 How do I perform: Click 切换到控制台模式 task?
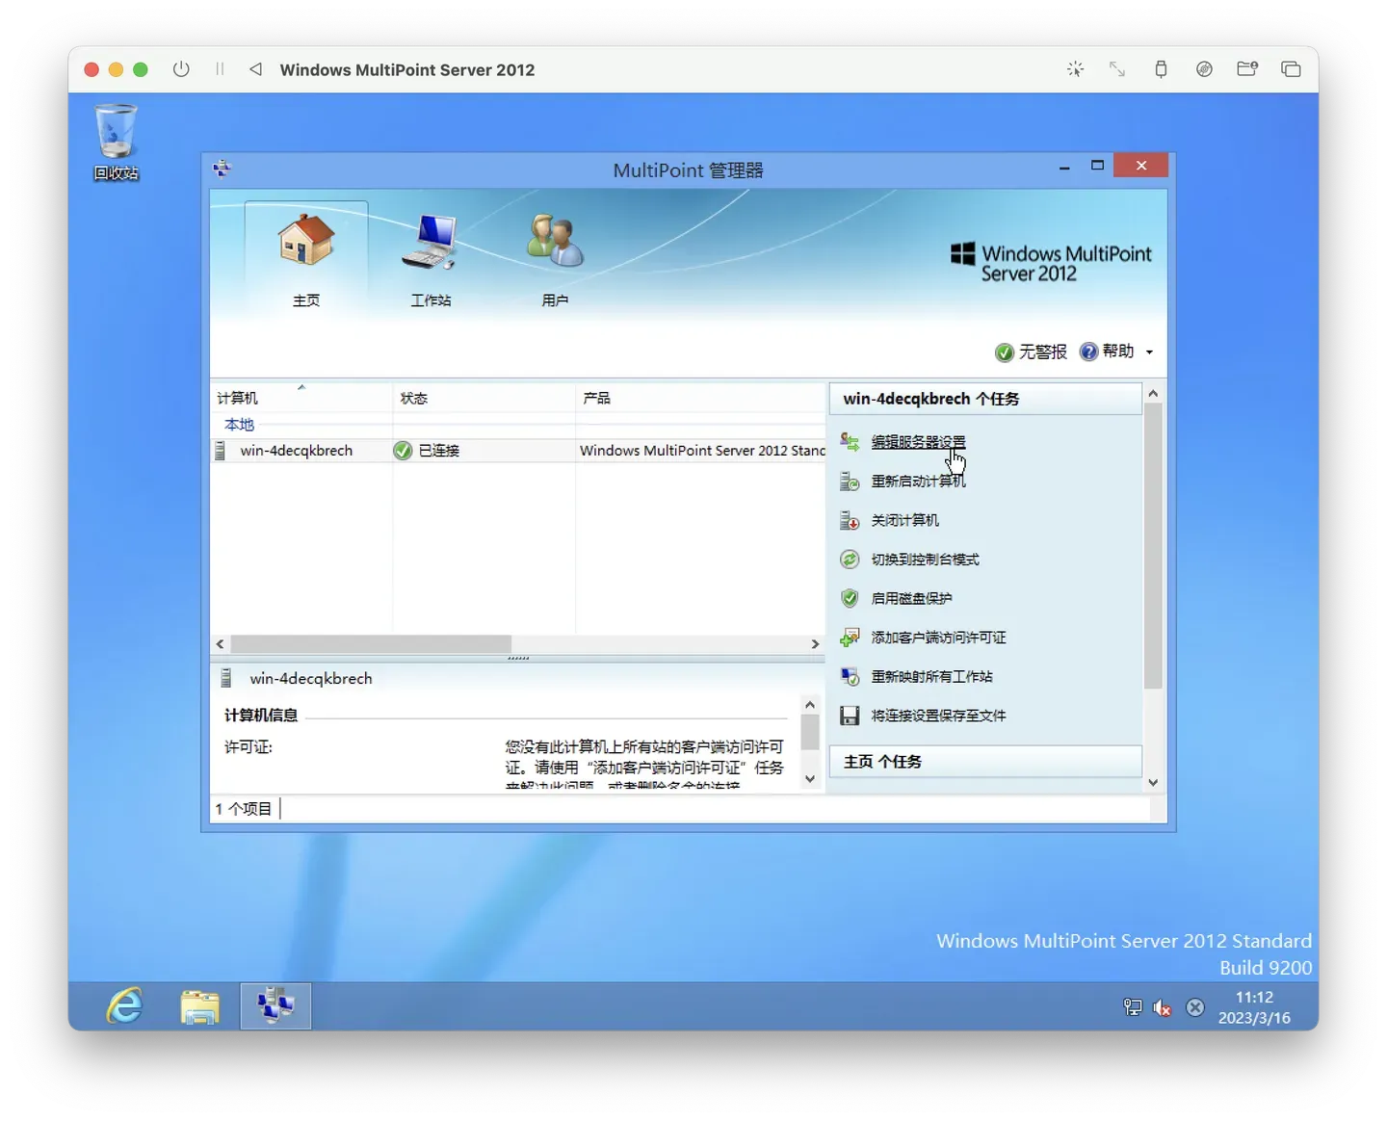[x=925, y=560]
